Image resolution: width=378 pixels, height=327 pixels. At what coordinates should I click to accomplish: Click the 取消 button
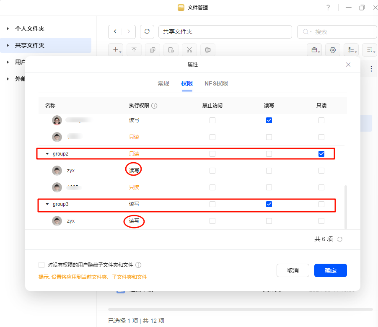point(293,270)
